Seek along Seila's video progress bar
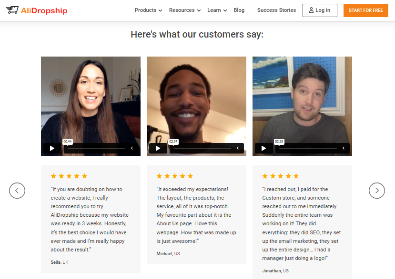The height and width of the screenshot is (279, 395). (x=96, y=148)
